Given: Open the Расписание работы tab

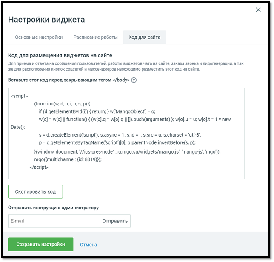Looking at the screenshot, I should (95, 37).
